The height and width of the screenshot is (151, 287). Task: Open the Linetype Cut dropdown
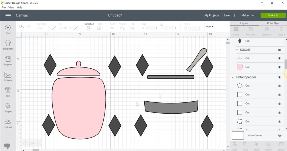[x=44, y=28]
